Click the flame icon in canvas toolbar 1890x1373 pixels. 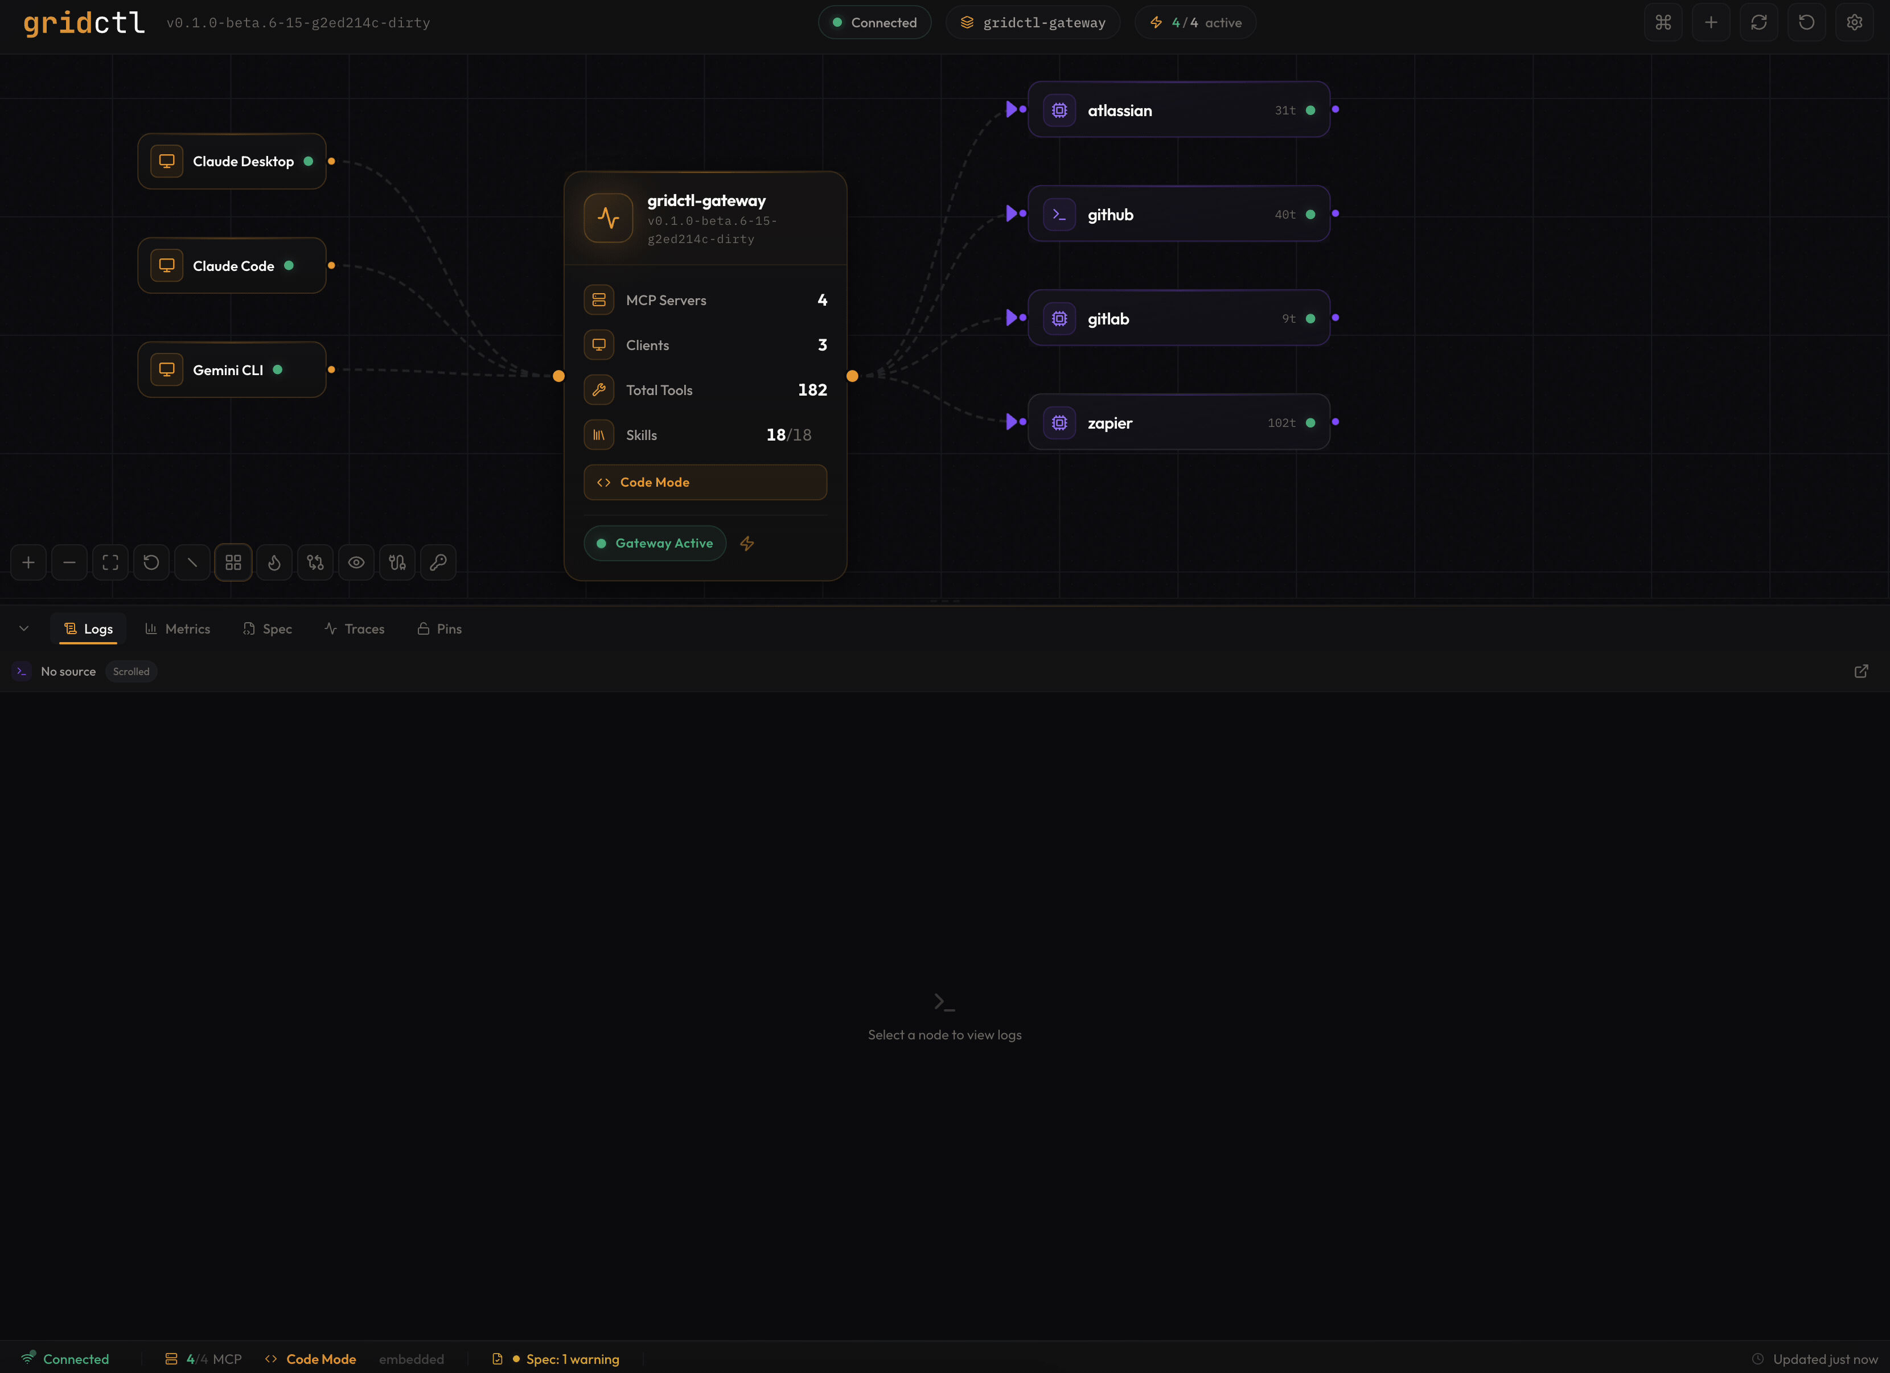coord(274,562)
